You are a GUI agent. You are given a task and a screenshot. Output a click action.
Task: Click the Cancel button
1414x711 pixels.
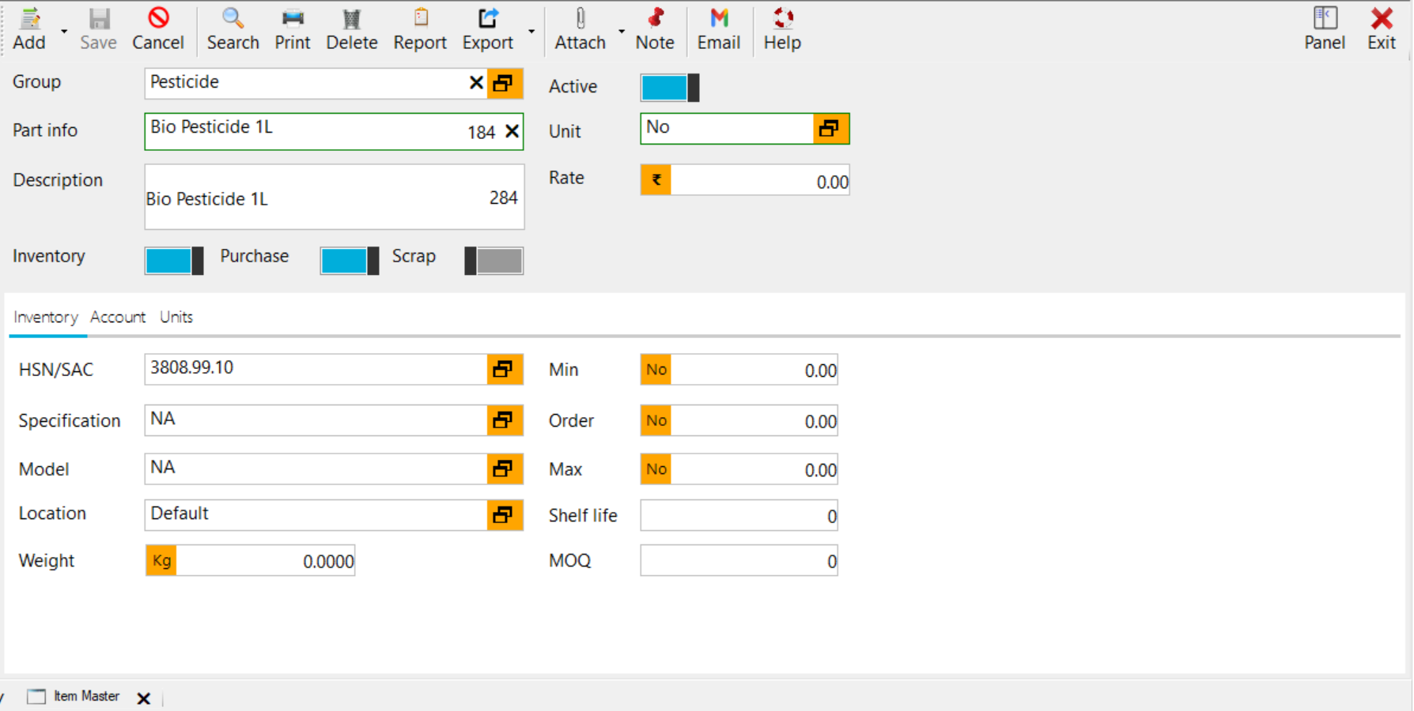pyautogui.click(x=157, y=28)
